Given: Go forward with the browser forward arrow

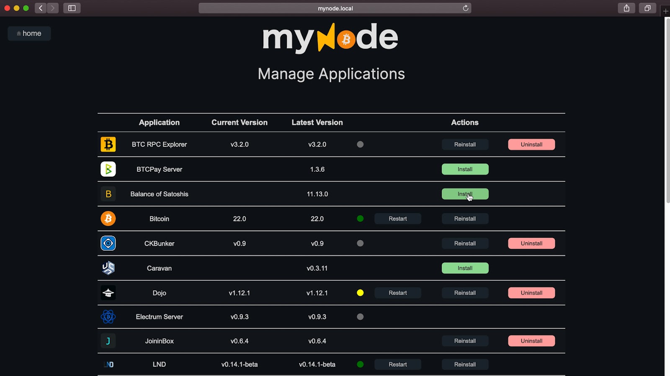Looking at the screenshot, I should point(53,8).
